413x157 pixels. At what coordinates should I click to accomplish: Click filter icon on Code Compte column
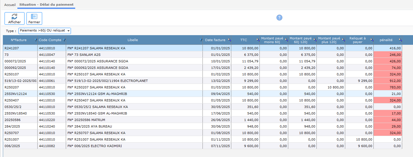coord(64,40)
